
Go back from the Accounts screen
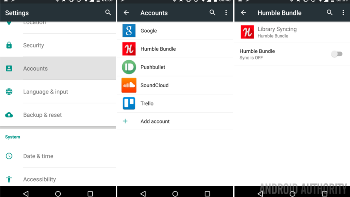point(126,12)
